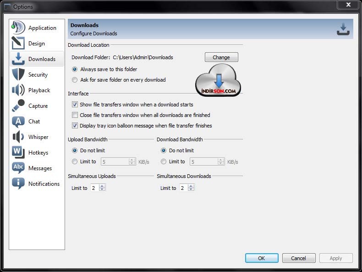
Task: Open the Messages settings label
Action: pyautogui.click(x=40, y=168)
